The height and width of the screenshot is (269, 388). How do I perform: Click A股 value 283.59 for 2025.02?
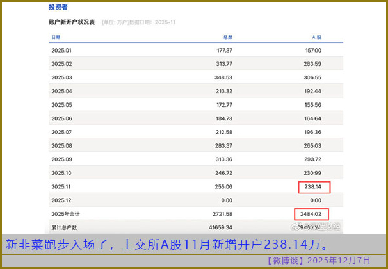[312, 64]
